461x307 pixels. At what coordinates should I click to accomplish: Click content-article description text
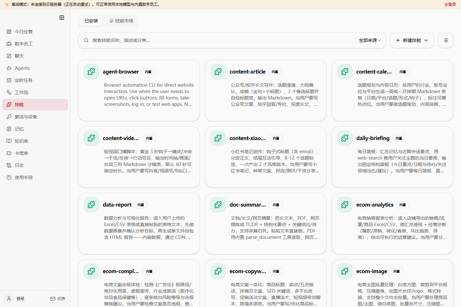pos(275,95)
